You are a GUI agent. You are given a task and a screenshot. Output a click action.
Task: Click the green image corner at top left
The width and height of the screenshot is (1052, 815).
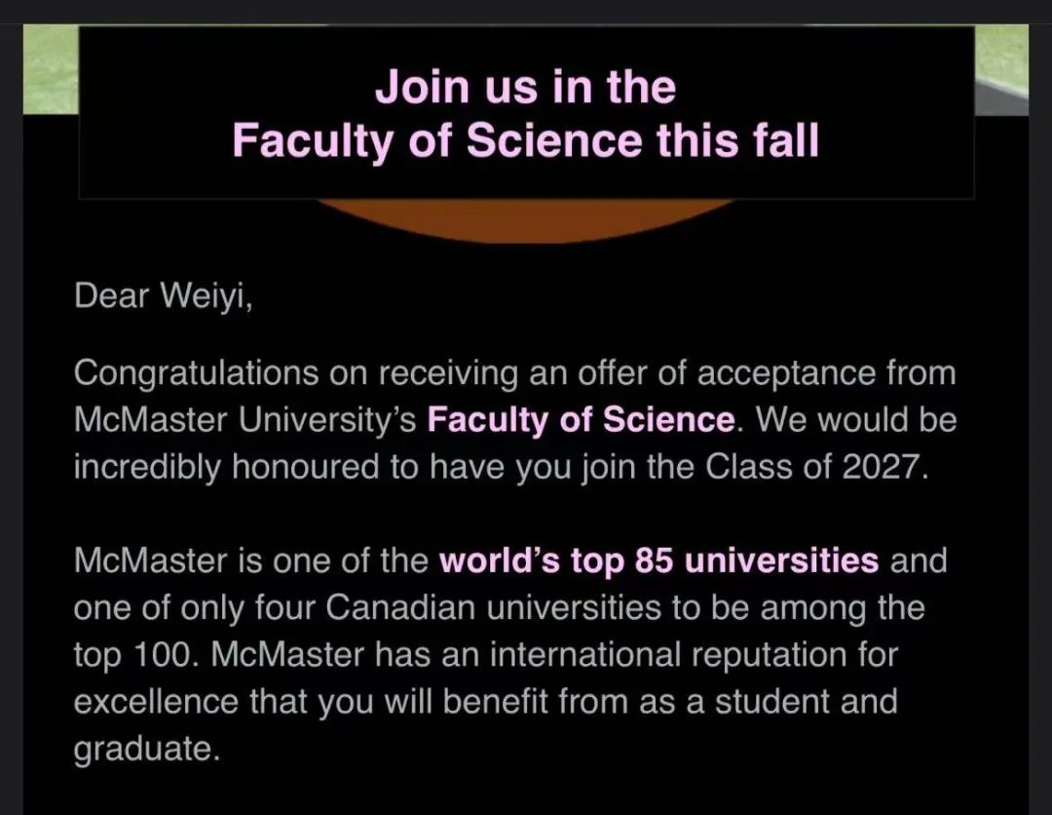tap(51, 69)
